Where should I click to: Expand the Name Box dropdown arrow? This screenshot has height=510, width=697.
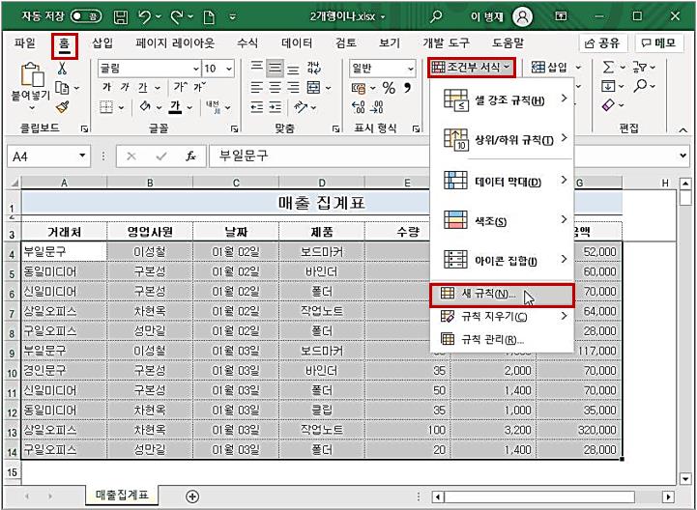82,156
